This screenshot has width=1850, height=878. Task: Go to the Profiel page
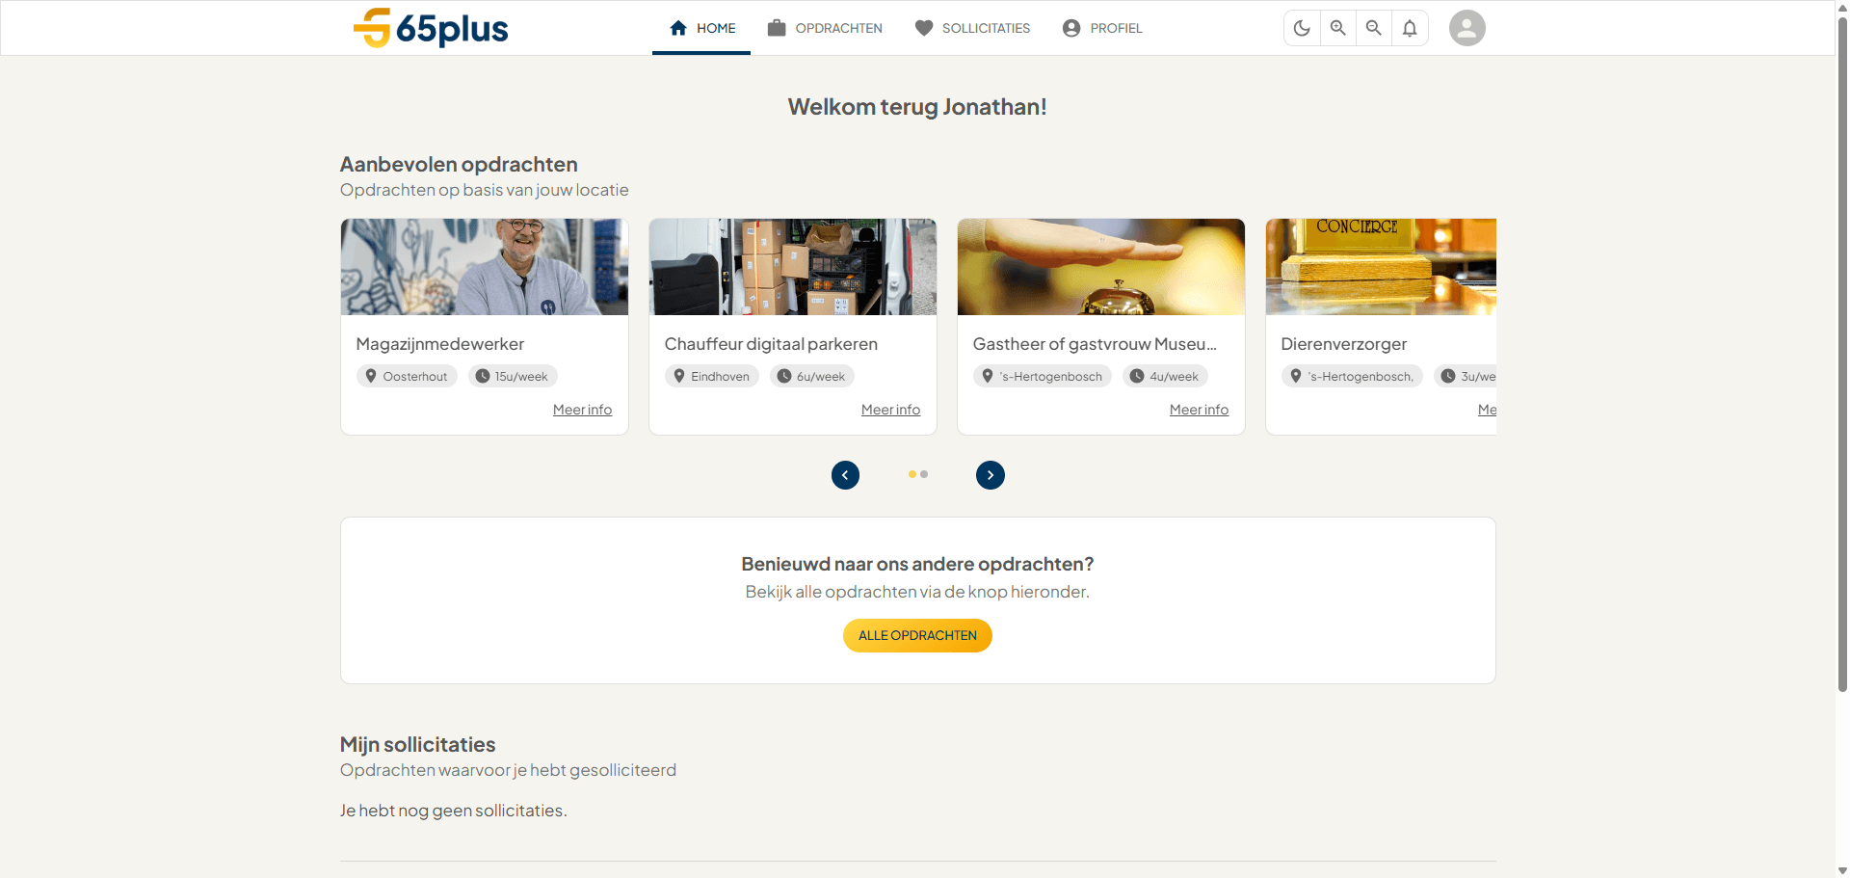pos(1102,28)
